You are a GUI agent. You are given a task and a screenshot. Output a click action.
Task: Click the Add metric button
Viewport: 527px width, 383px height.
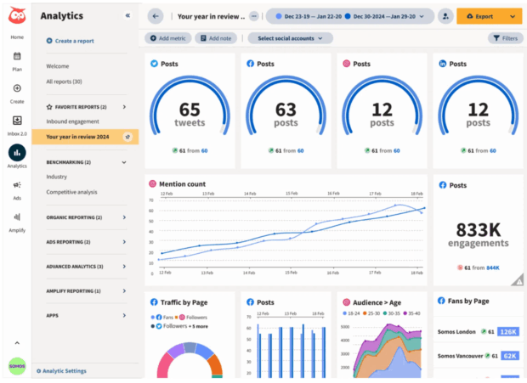(168, 38)
